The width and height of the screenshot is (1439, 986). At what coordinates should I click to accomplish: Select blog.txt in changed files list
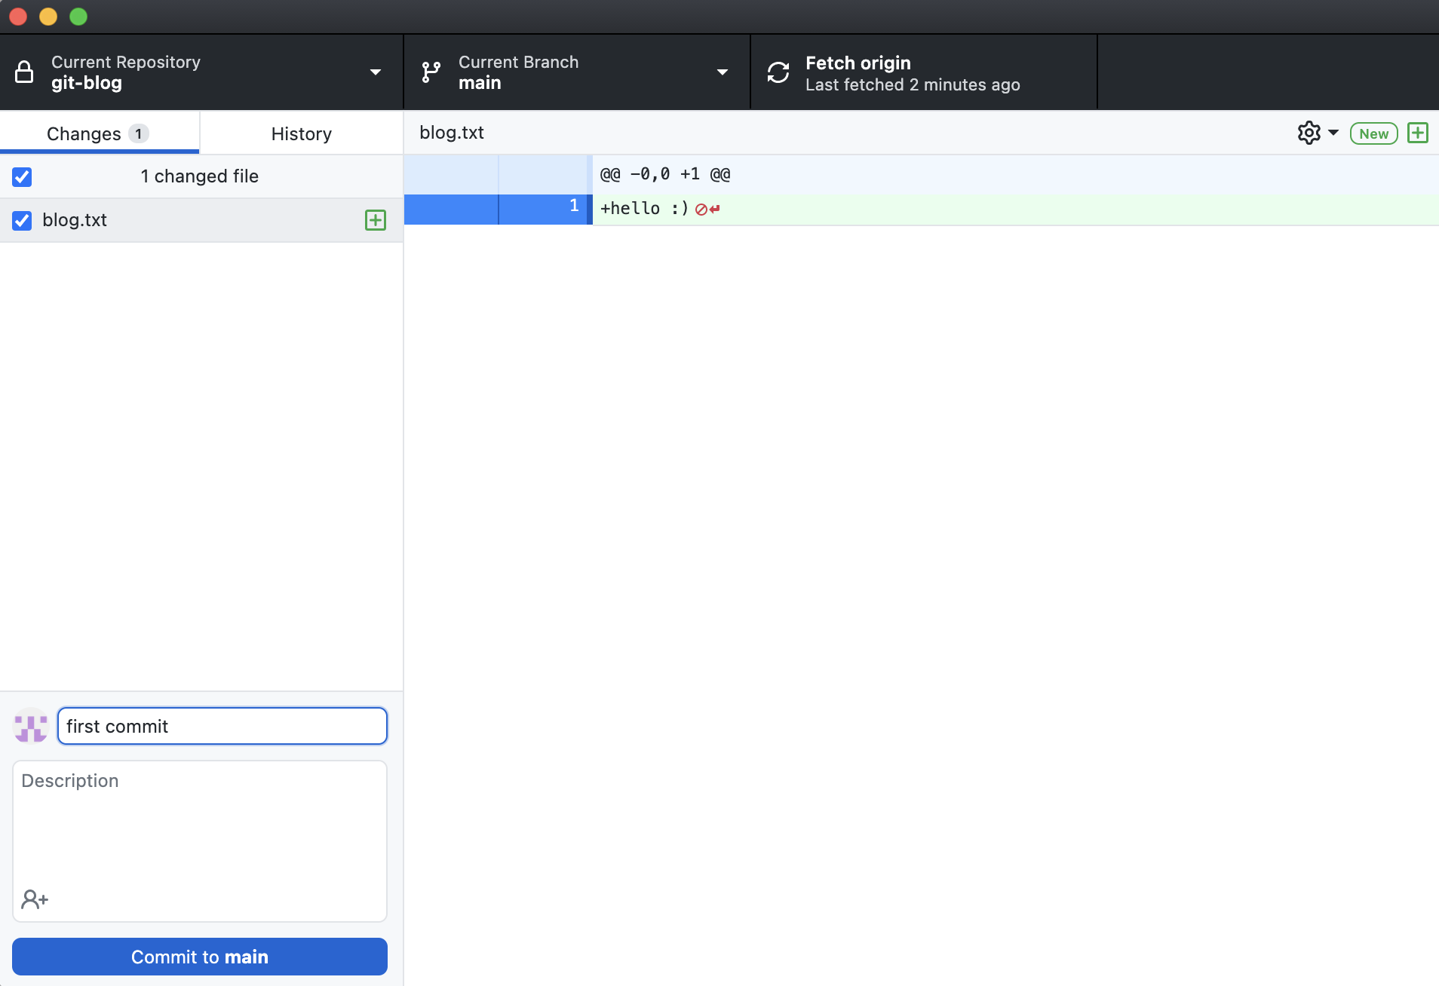tap(201, 220)
